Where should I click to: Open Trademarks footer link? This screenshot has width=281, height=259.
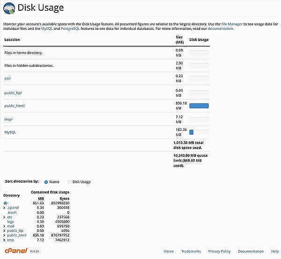(191, 252)
